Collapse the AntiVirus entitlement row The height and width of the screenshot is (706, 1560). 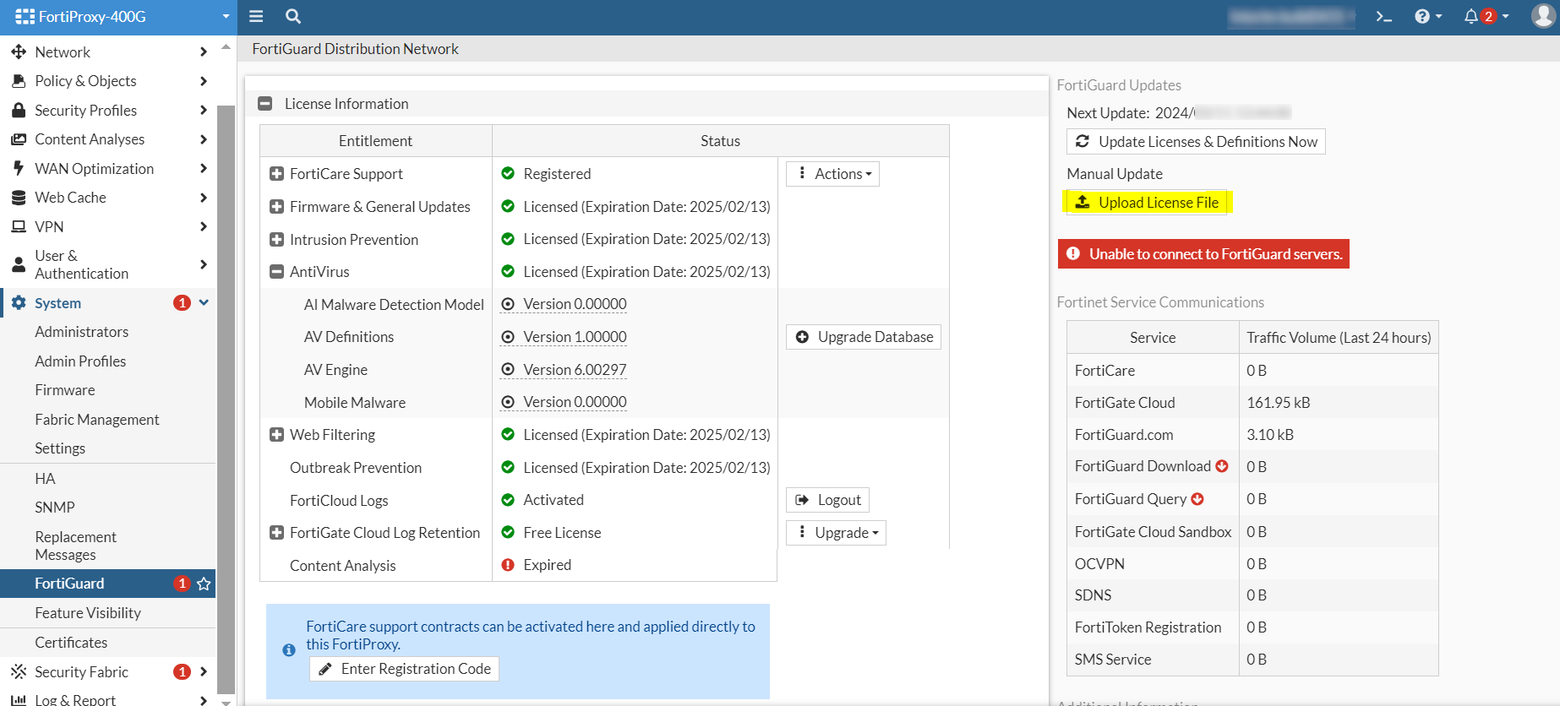click(x=276, y=272)
